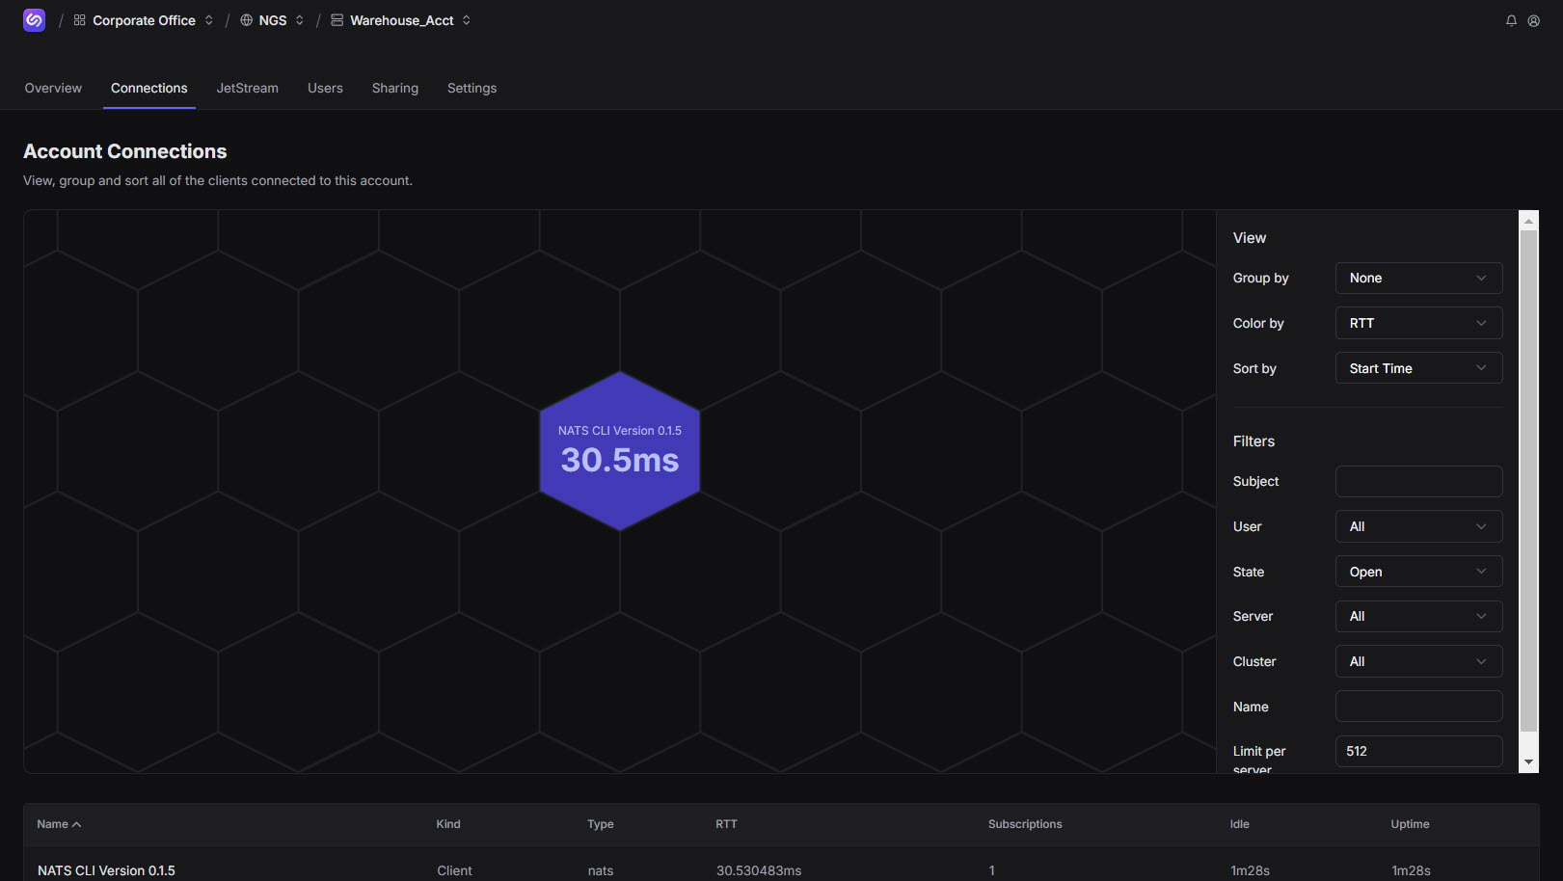Image resolution: width=1563 pixels, height=881 pixels.
Task: Open the Server filter dropdown
Action: point(1418,616)
